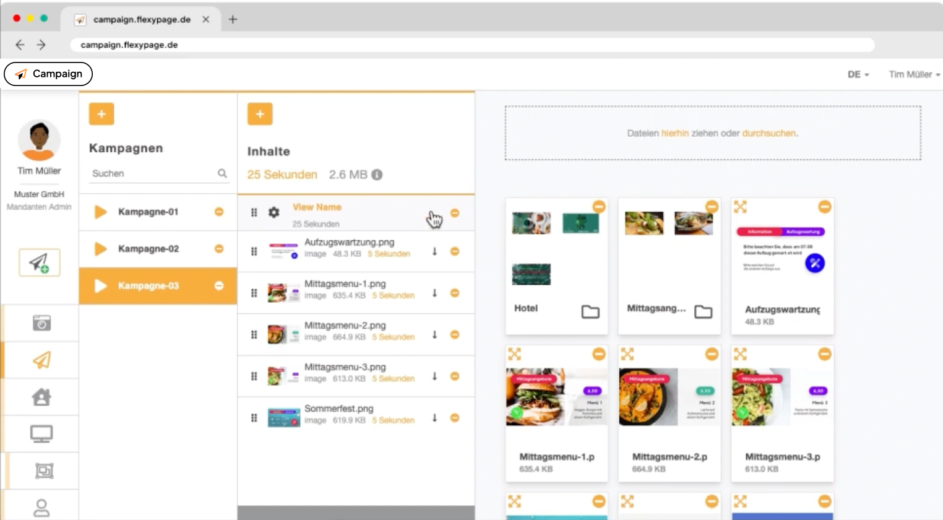This screenshot has width=943, height=520.
Task: Remove Mittagsmenu-2.png from the content list
Action: click(x=455, y=334)
